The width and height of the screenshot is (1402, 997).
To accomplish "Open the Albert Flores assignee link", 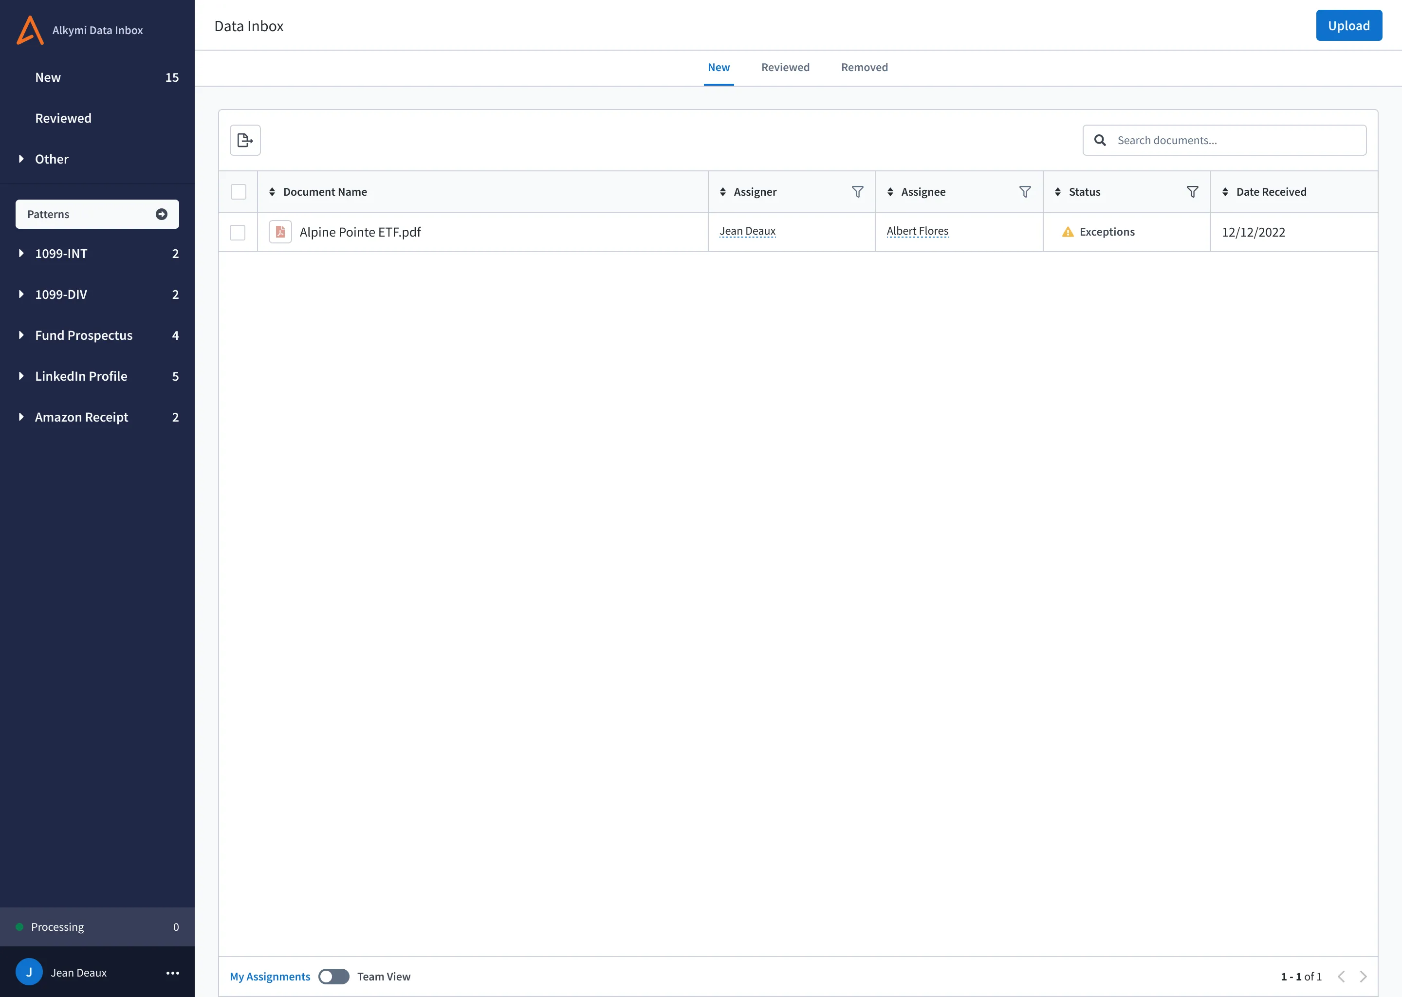I will [917, 231].
